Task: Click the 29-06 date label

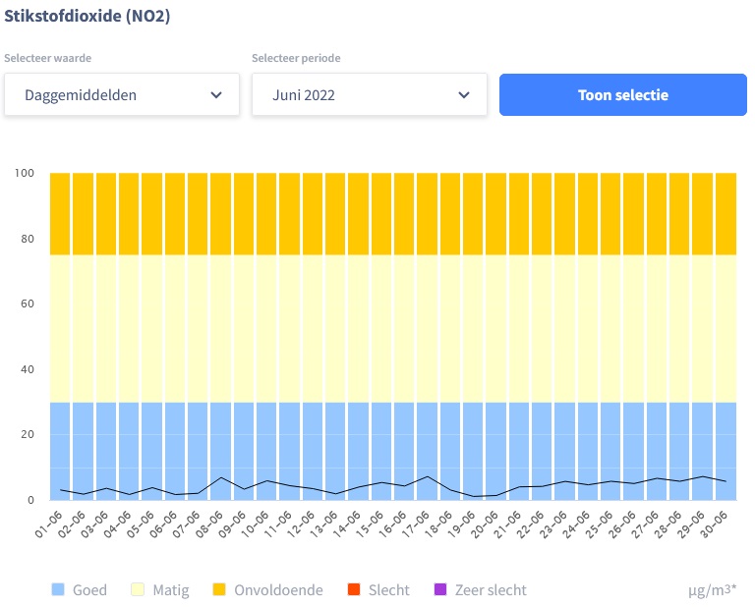Action: point(691,524)
